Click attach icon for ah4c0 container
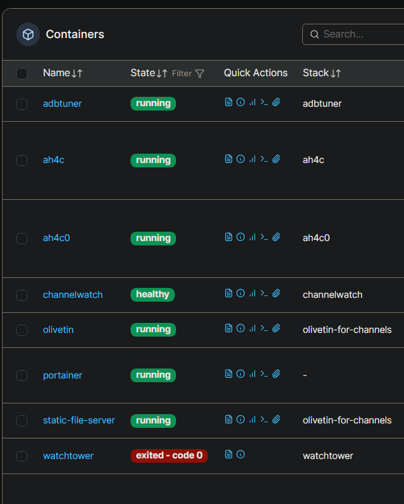This screenshot has width=404, height=504. tap(276, 237)
